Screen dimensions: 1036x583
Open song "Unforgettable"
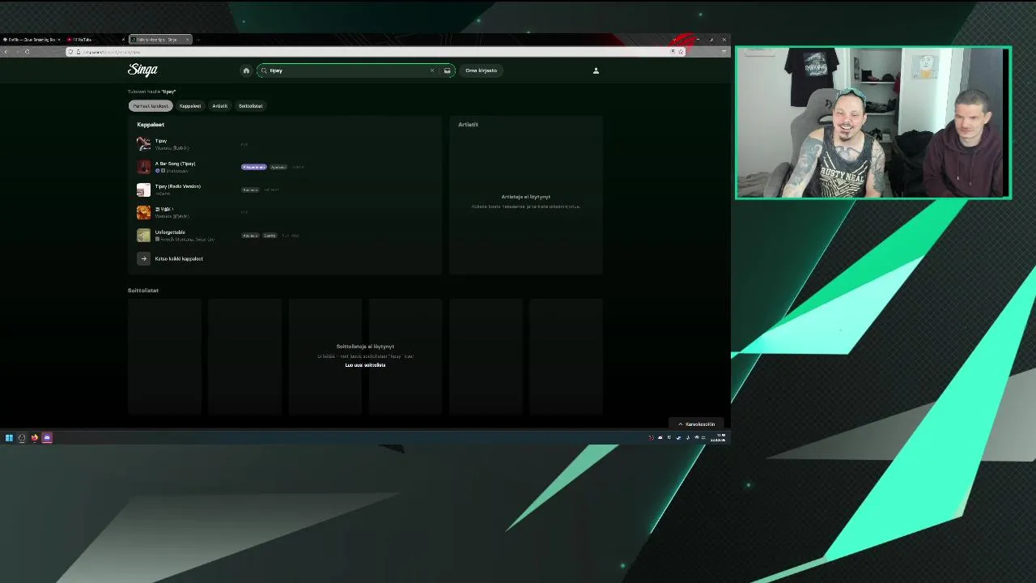tap(170, 232)
